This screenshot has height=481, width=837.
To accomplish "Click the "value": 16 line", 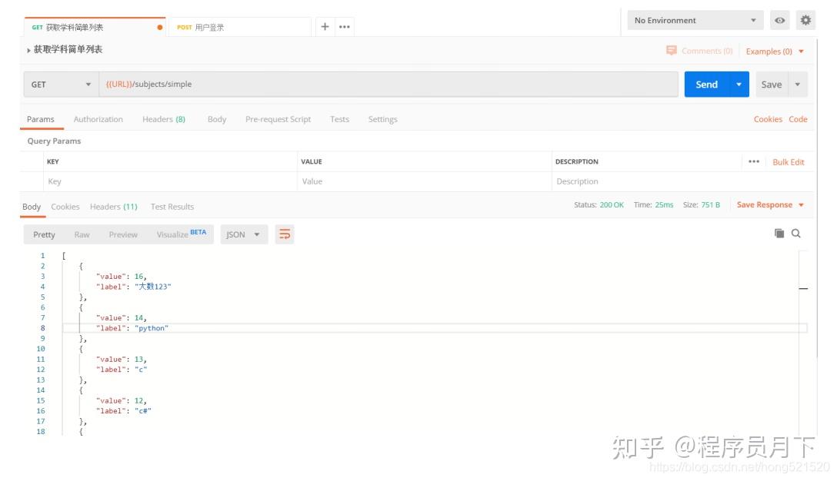I will click(x=122, y=276).
